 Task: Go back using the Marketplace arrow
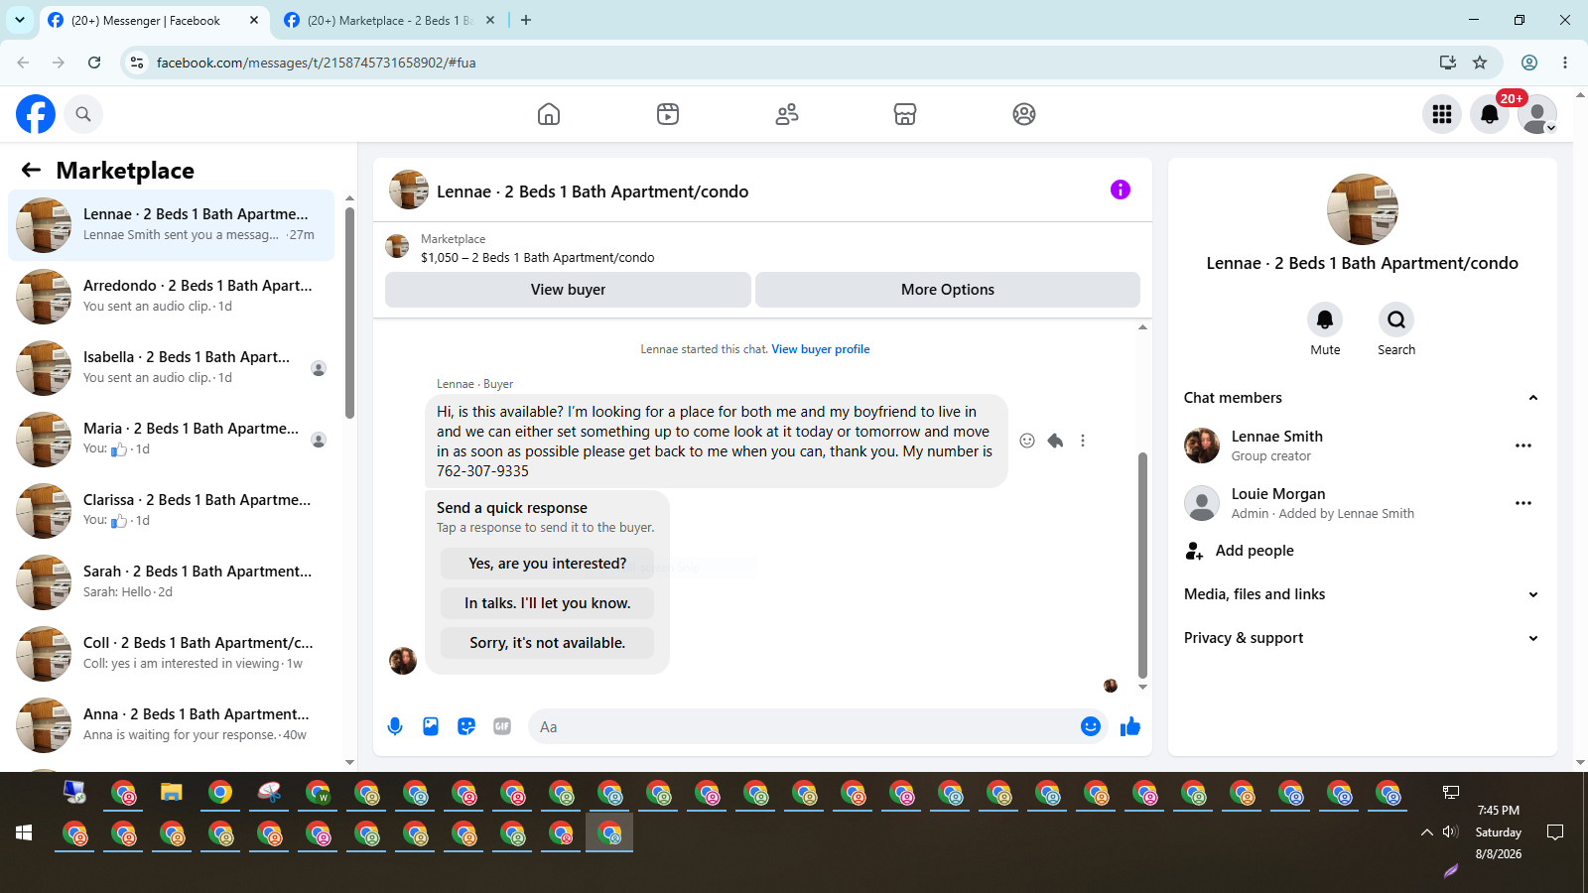click(x=31, y=170)
